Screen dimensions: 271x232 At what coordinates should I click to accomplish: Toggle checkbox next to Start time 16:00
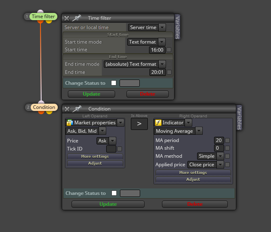169,50
